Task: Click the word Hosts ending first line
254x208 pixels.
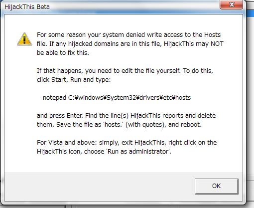Action: 212,35
